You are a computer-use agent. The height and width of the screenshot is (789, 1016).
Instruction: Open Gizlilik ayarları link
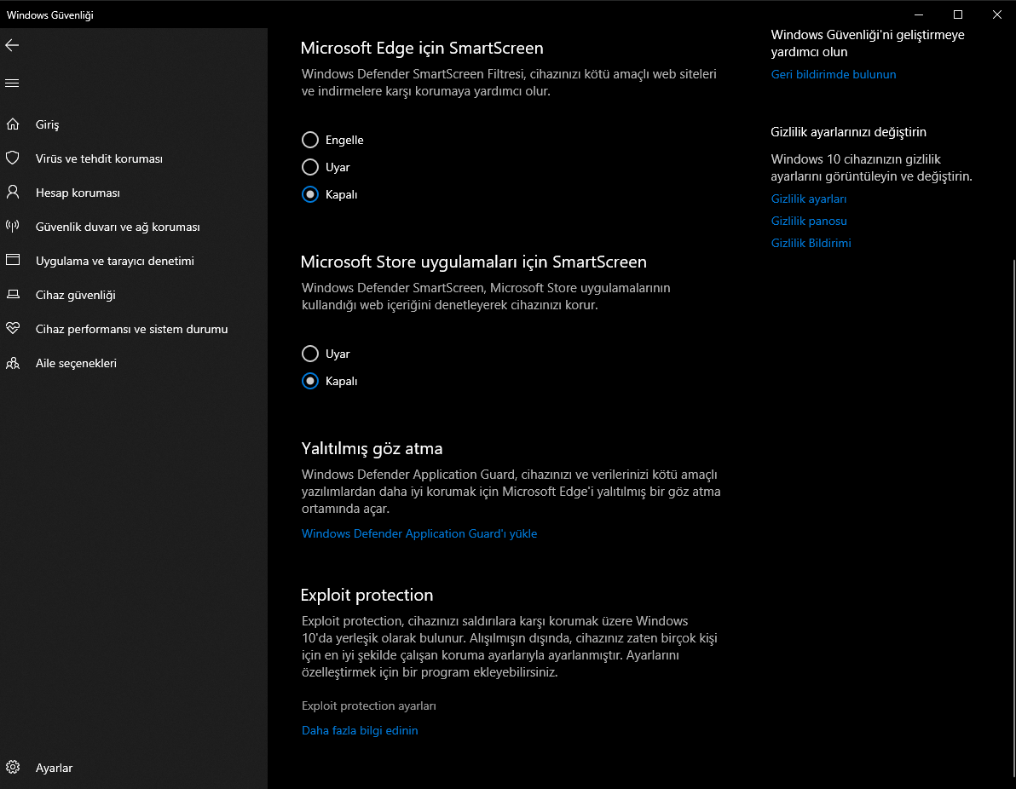coord(809,199)
